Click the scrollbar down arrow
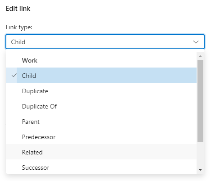Screen dimensions: 211x181 pyautogui.click(x=200, y=170)
